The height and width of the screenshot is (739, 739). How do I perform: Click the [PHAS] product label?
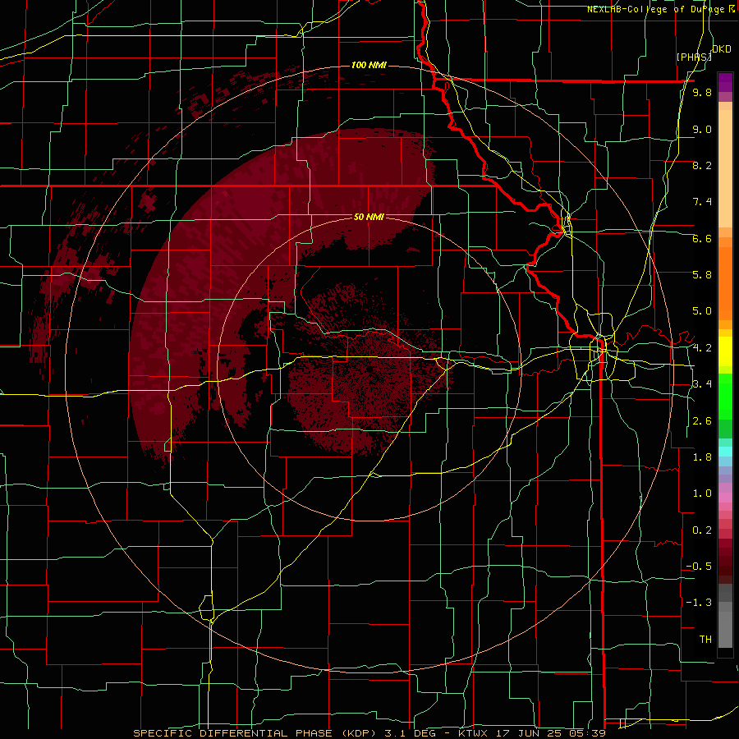[x=694, y=57]
